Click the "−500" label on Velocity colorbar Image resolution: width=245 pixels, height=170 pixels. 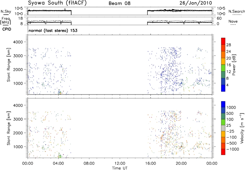point(232,143)
